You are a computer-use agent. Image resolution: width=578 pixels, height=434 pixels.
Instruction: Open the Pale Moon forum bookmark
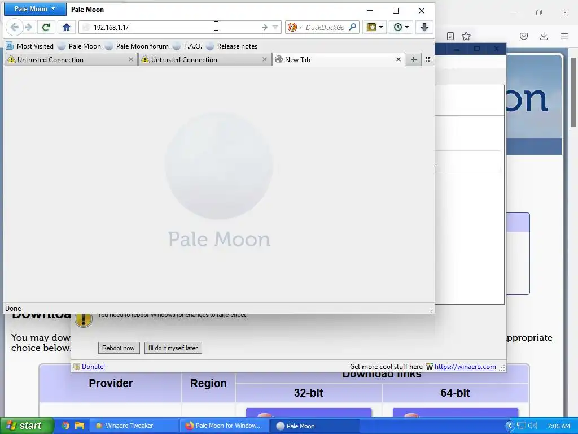point(137,46)
